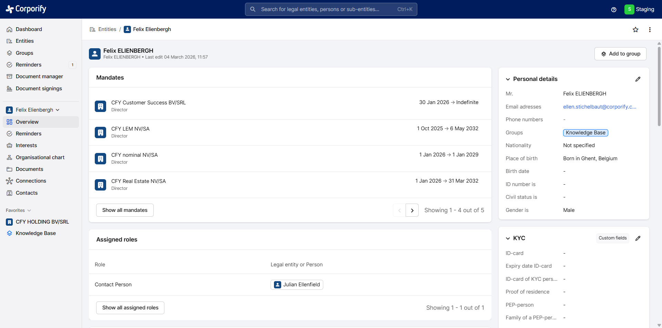Open CFY LEM NV/SA building icon
662x328 pixels.
point(100,132)
